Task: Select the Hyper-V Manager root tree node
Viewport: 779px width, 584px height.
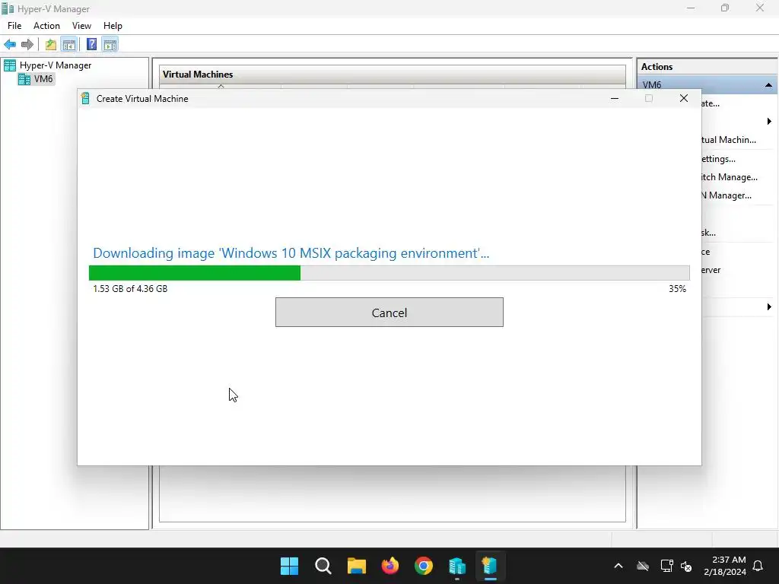Action: (x=56, y=65)
